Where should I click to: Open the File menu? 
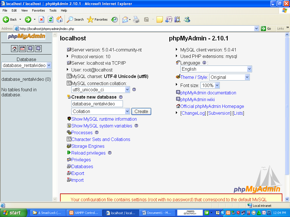[5, 10]
